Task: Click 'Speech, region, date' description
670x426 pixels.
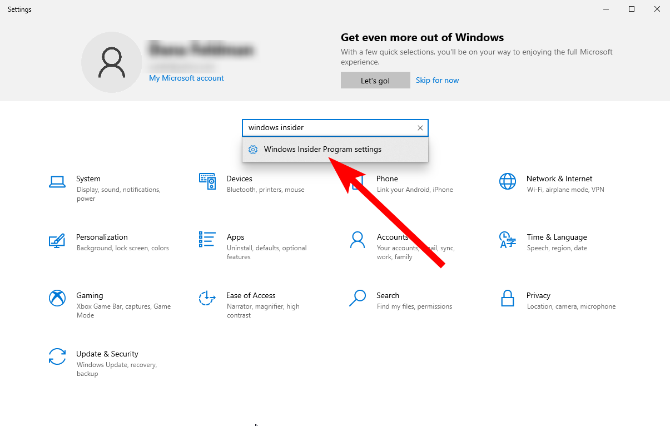Action: (557, 248)
